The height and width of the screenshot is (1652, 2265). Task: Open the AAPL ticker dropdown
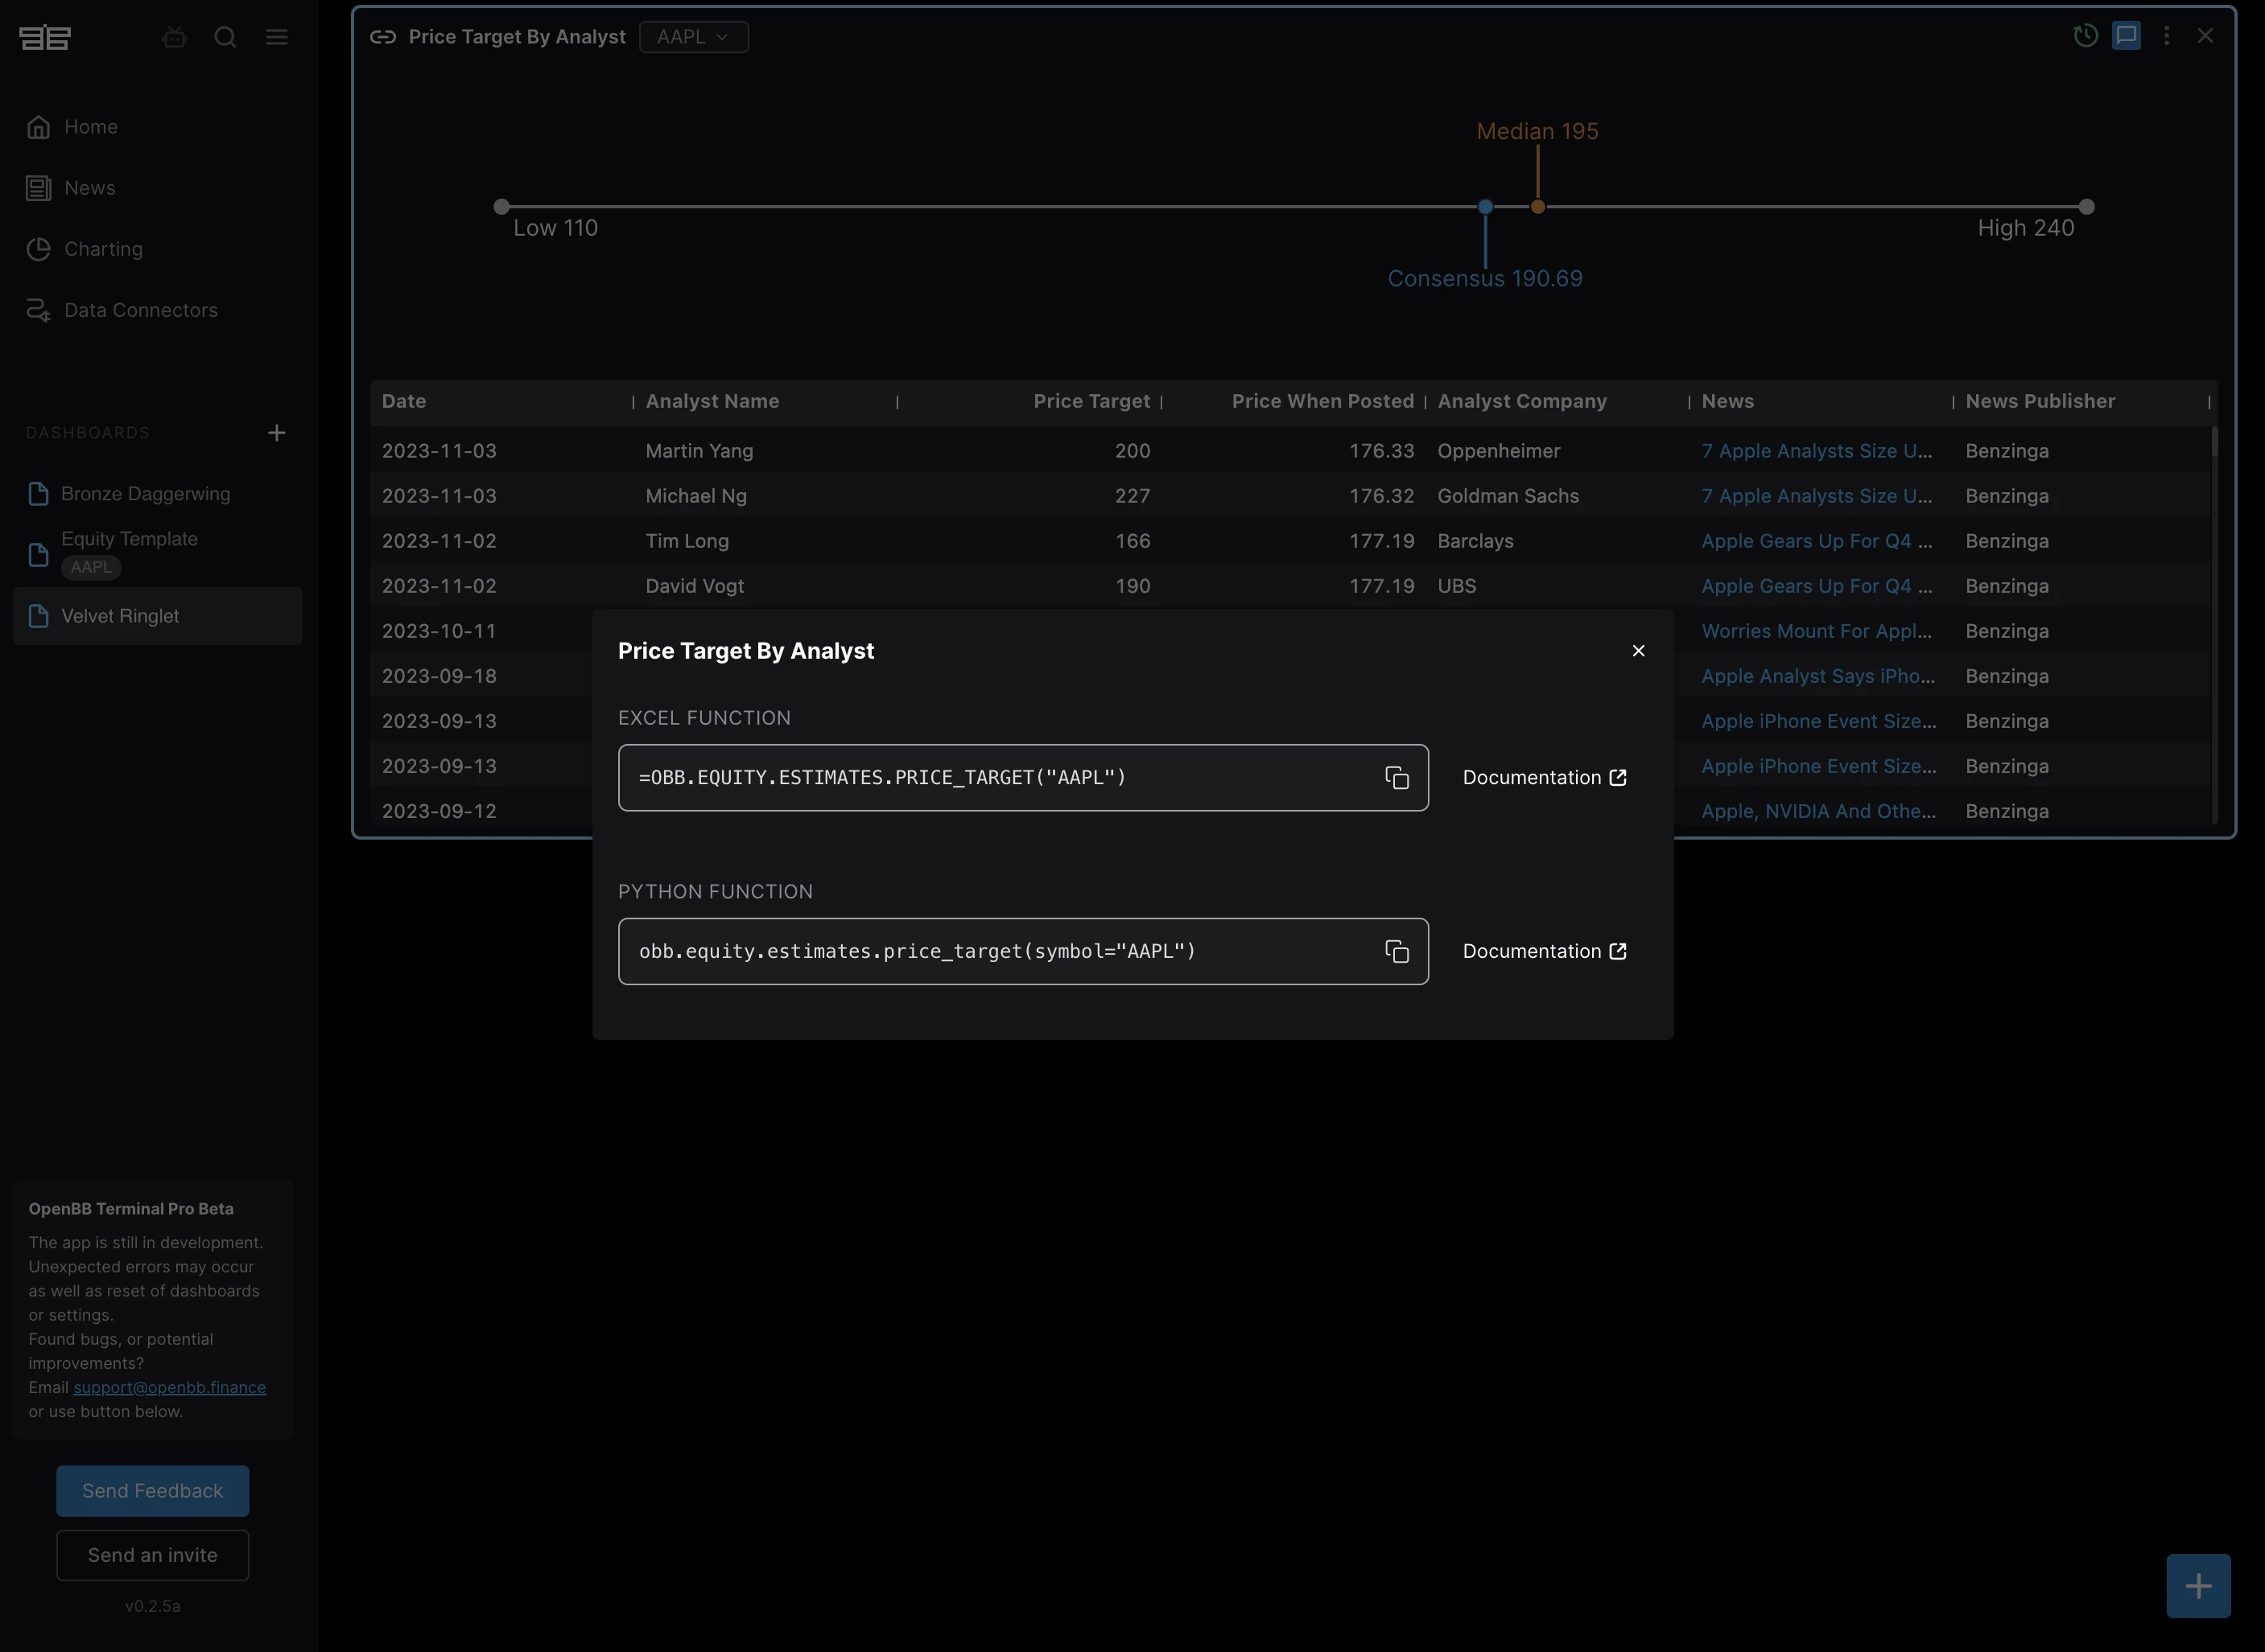point(692,37)
